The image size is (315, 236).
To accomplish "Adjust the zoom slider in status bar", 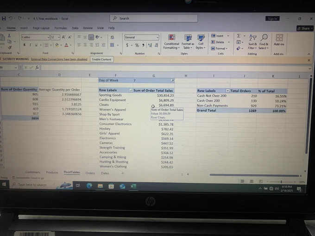I will [281, 182].
